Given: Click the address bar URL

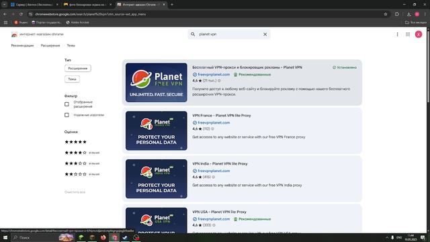Looking at the screenshot, I should 91,14.
